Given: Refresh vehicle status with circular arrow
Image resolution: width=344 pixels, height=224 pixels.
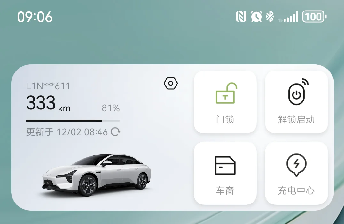Looking at the screenshot, I should pos(115,132).
